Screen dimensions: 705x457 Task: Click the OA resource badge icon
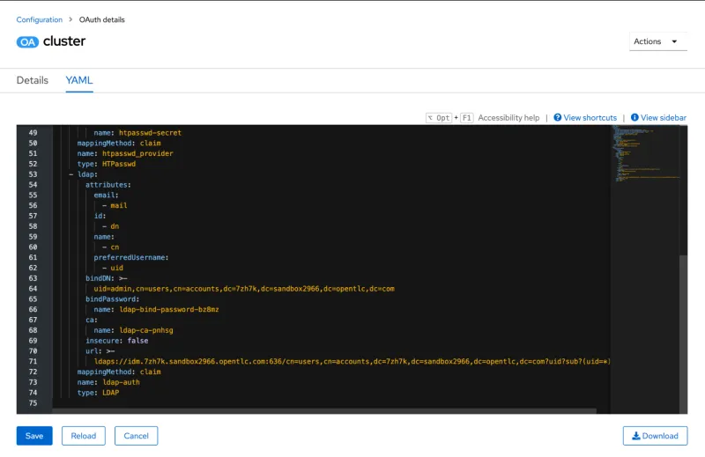click(27, 41)
